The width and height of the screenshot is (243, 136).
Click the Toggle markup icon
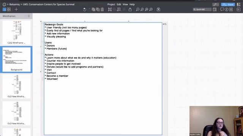pyautogui.click(x=158, y=9)
